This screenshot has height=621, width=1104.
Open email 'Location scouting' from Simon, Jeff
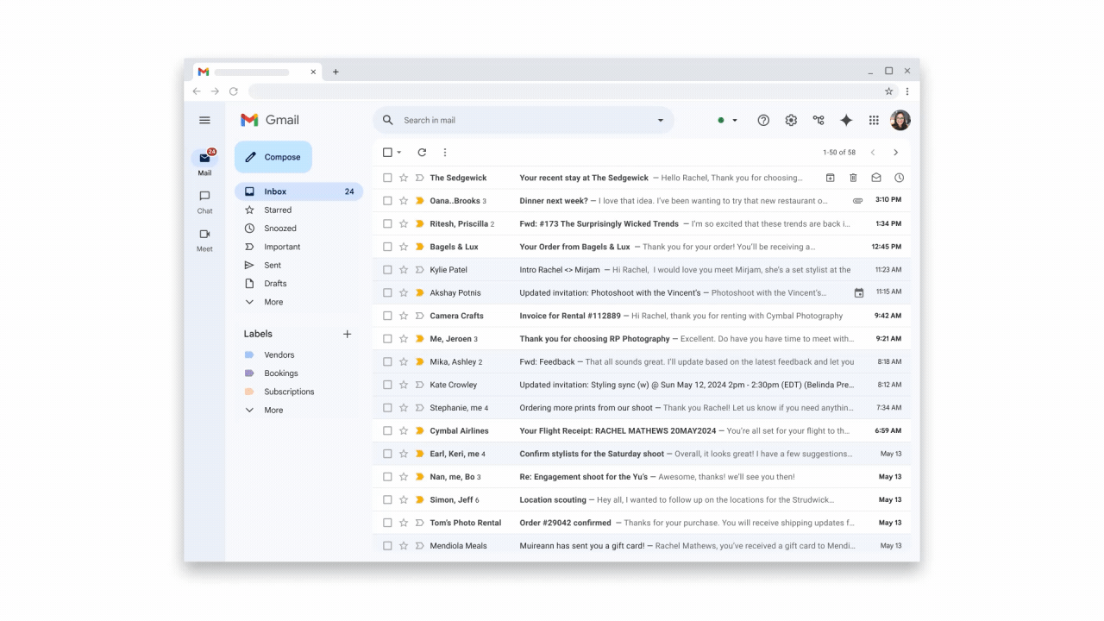(x=642, y=499)
